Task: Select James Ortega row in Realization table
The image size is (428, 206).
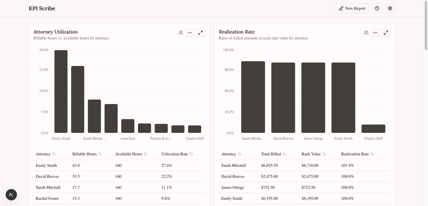Action: click(304, 188)
